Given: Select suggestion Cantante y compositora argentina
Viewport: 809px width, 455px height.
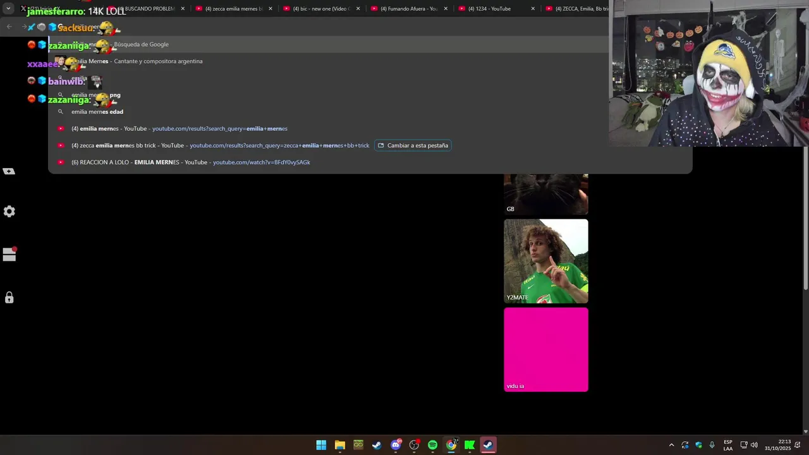Looking at the screenshot, I should 370,61.
